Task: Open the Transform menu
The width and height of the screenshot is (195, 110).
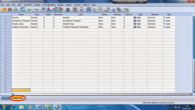Action: [x=28, y=5]
